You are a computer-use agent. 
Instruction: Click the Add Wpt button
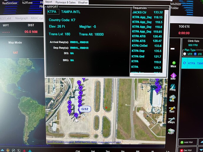188,142
